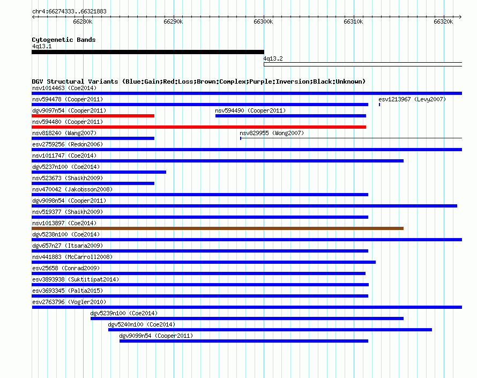Open esv3693345 (Palta2015) label

pos(68,291)
